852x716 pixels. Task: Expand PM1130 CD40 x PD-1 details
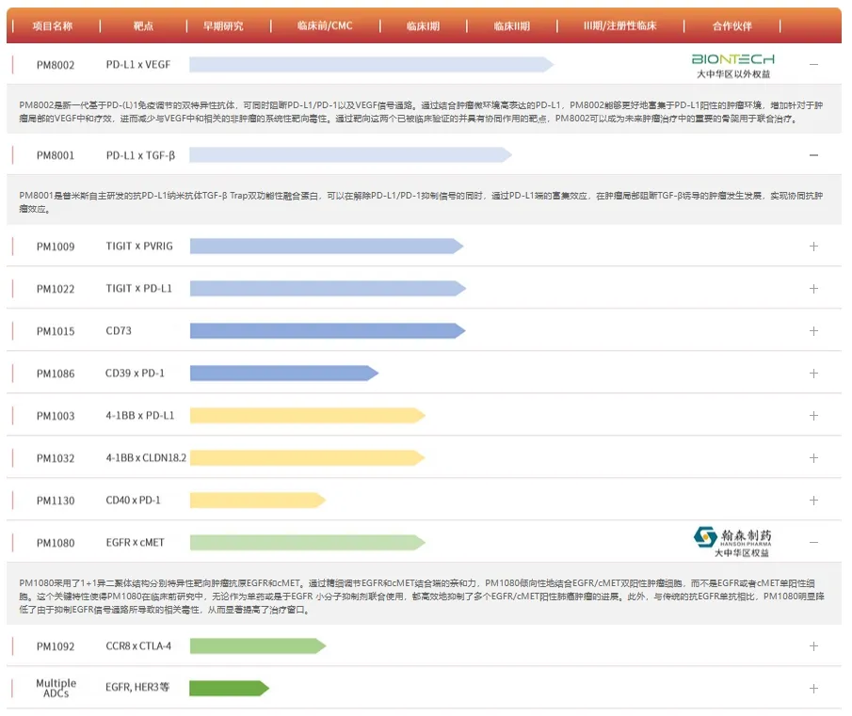813,501
